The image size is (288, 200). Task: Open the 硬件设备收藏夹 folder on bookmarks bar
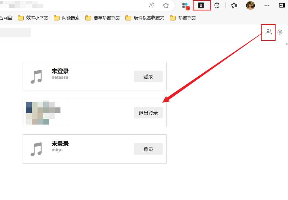(x=146, y=18)
